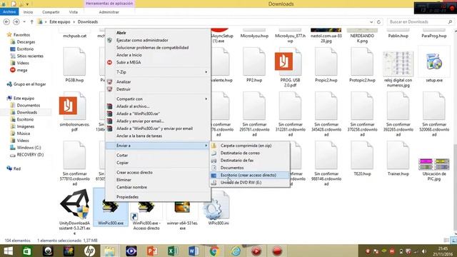Choose Añadir a "WinPic800.rar"
Viewport: 457px width, 257px height.
[x=158, y=114]
